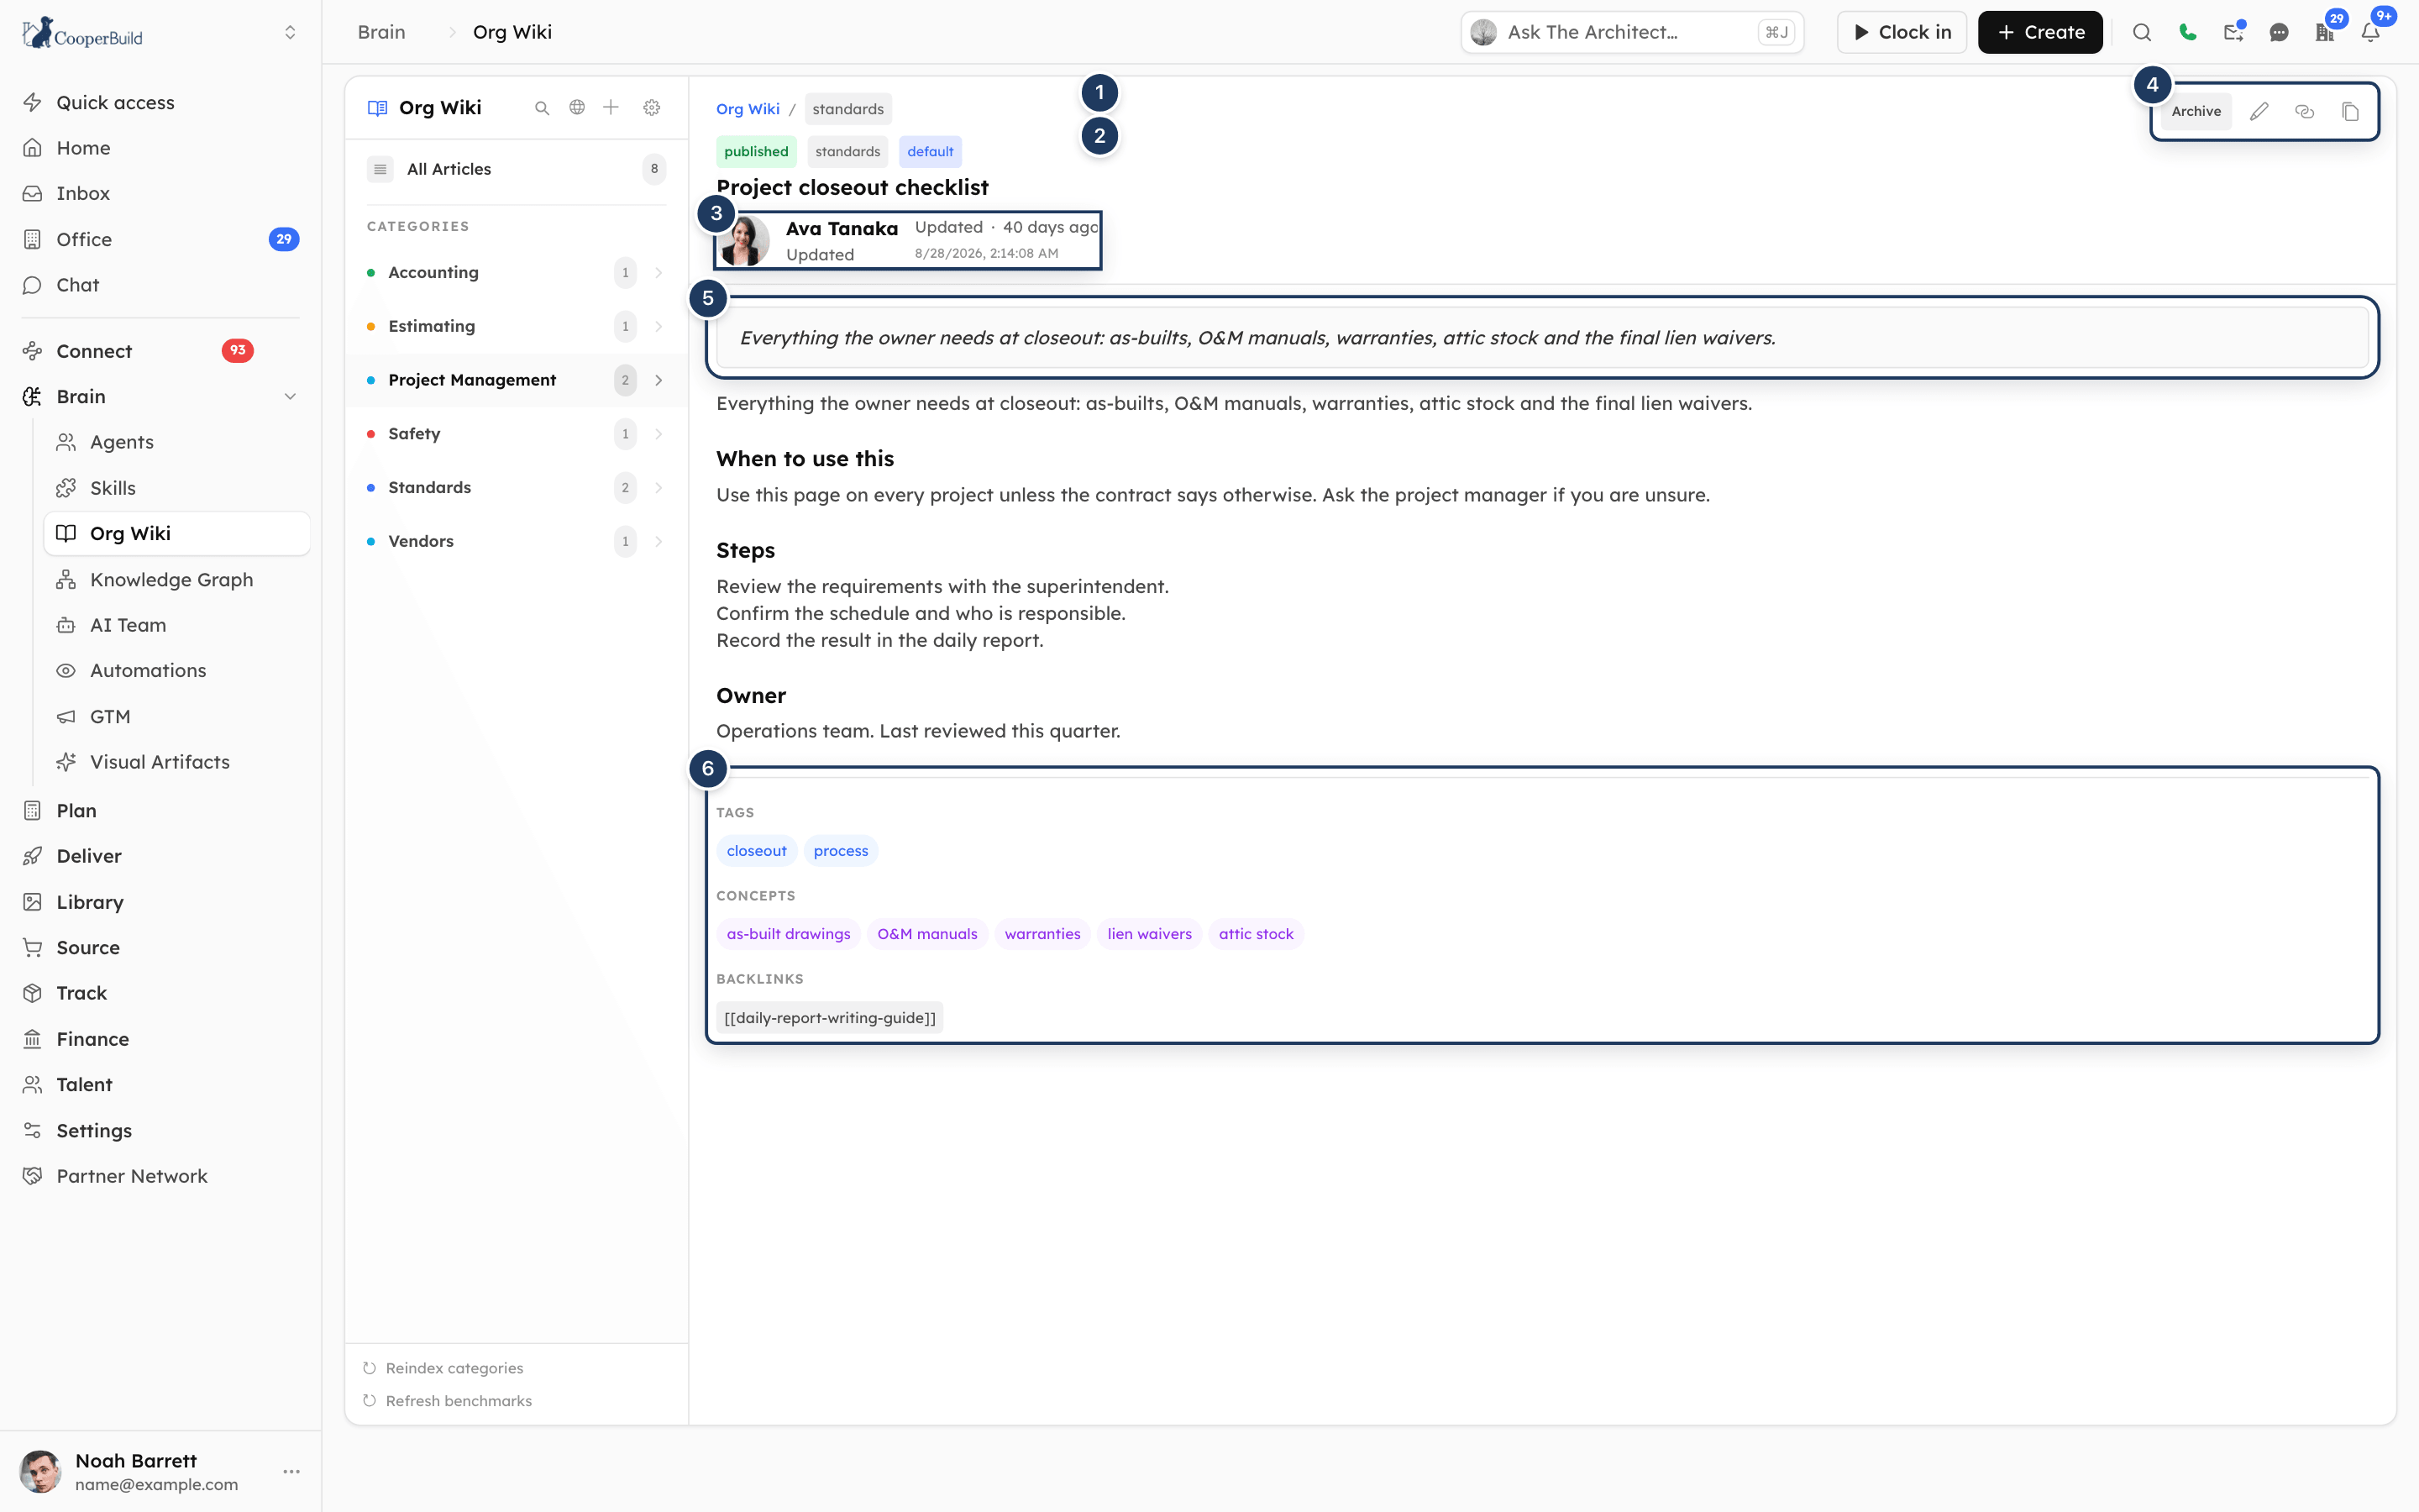2419x1512 pixels.
Task: Edit article with pencil icon
Action: [x=2259, y=111]
